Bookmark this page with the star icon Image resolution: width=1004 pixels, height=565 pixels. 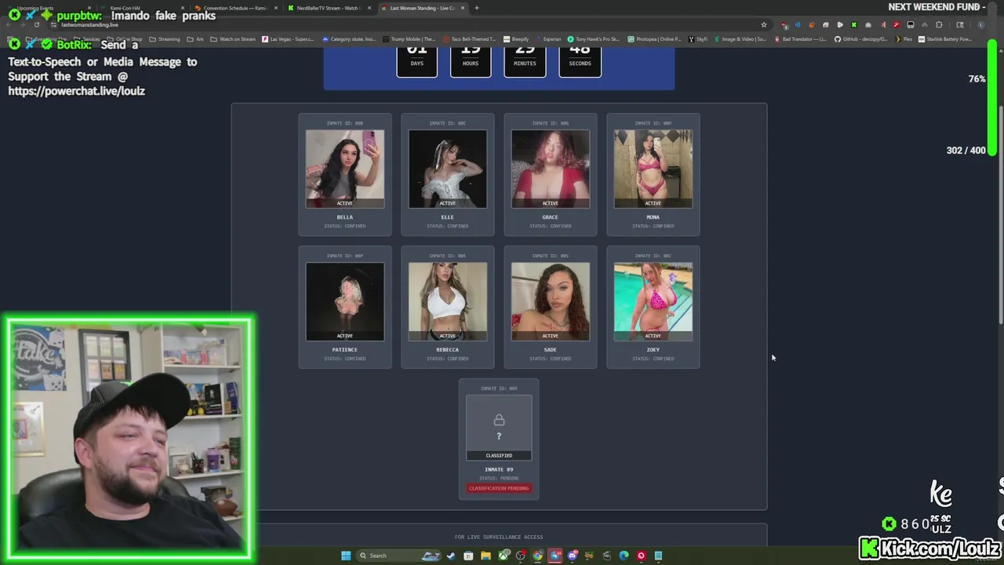[x=764, y=24]
